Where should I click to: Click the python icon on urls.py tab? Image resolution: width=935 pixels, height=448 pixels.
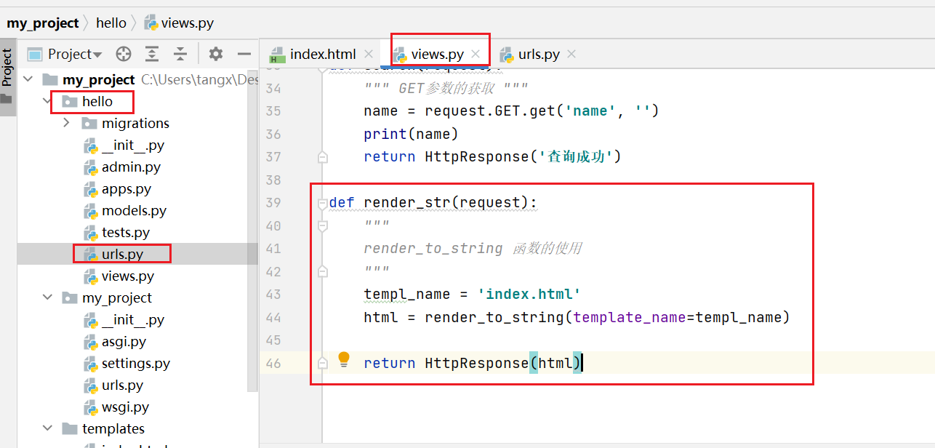click(505, 55)
